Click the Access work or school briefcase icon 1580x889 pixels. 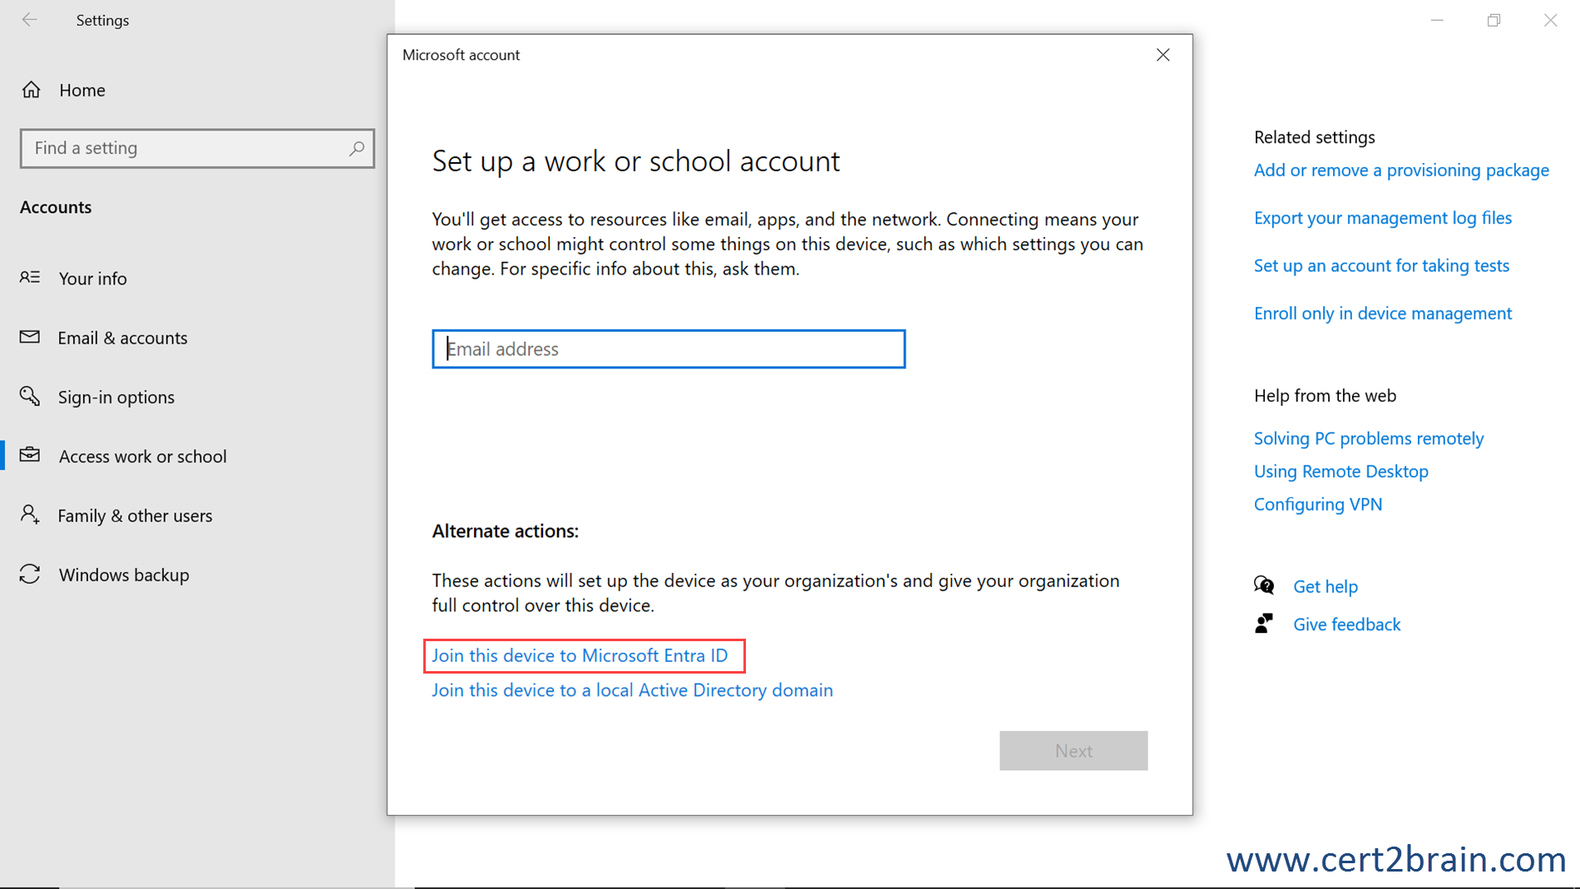click(x=30, y=455)
